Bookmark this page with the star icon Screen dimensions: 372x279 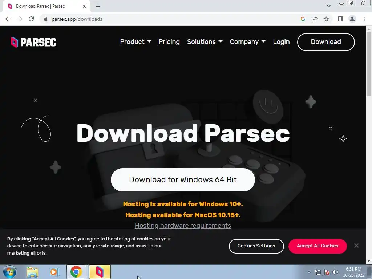point(326,19)
